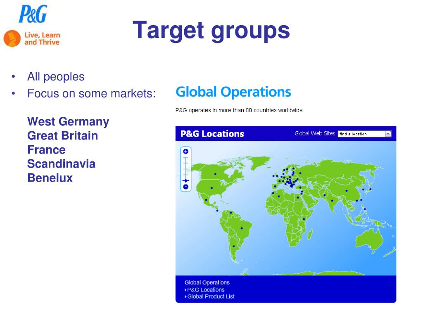Open the P&G Locations link
Screen dimensions: 423x317
[206, 290]
